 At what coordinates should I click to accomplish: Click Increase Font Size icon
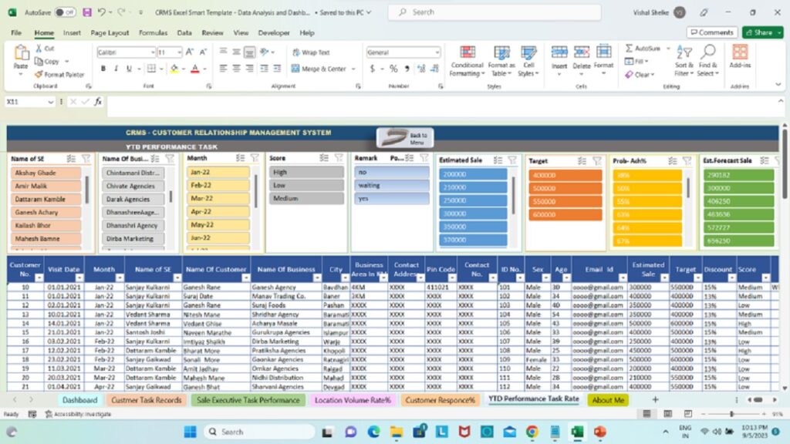[x=190, y=52]
